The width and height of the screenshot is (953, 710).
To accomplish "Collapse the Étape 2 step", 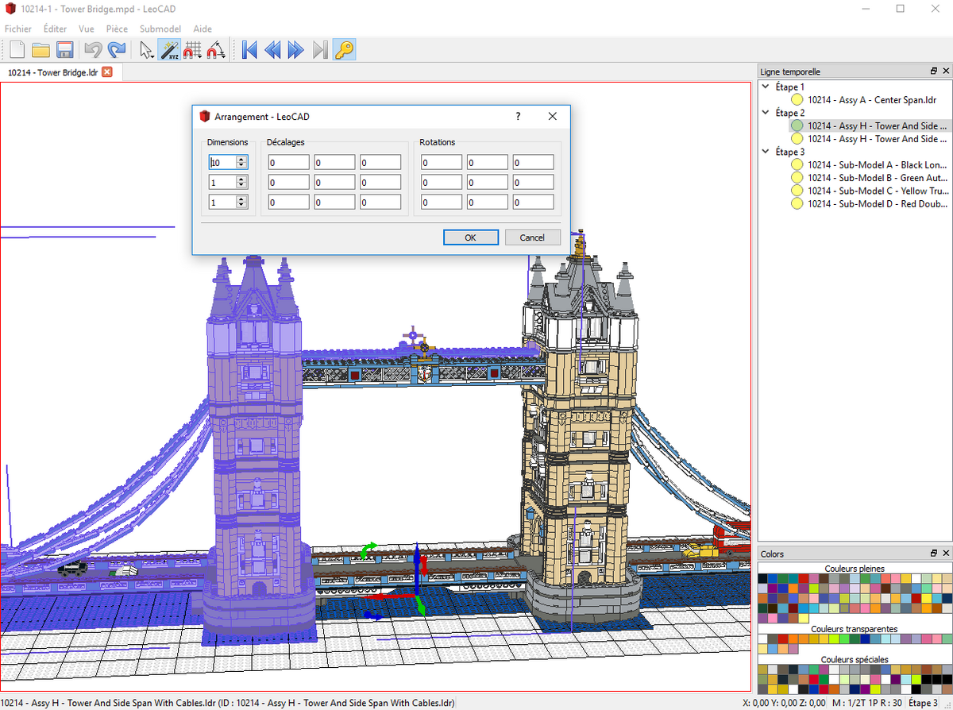I will pyautogui.click(x=766, y=113).
